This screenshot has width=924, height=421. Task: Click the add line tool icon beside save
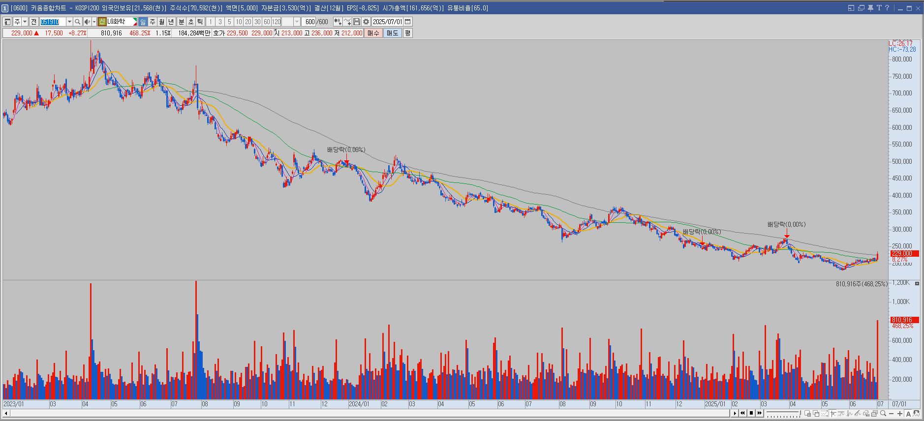[x=347, y=22]
